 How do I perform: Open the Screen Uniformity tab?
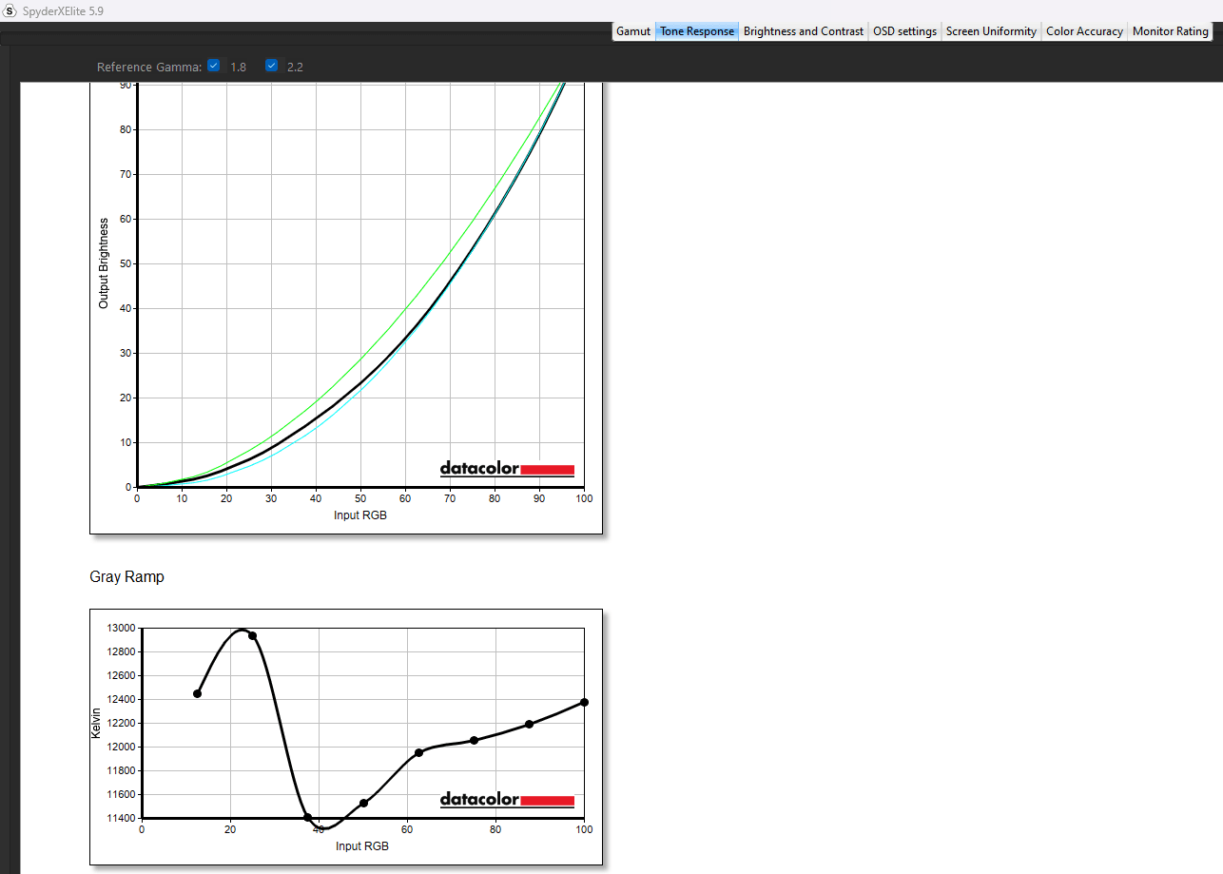[991, 31]
